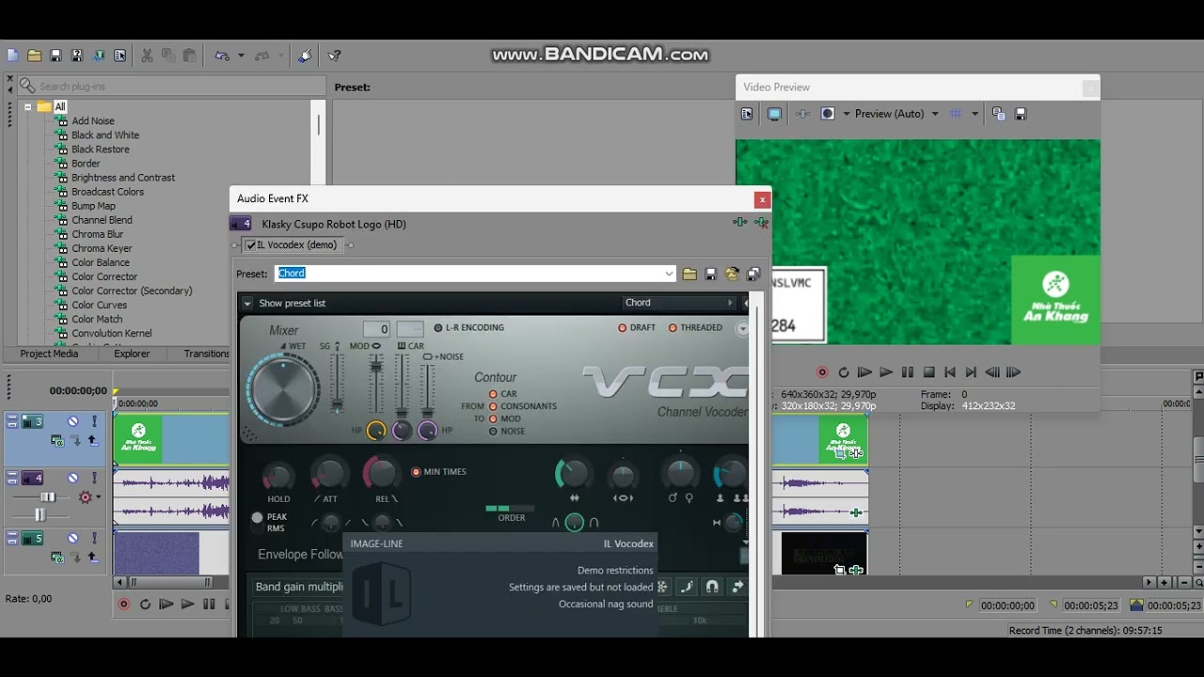Click the HOLD knob in Vocodex

(x=278, y=477)
